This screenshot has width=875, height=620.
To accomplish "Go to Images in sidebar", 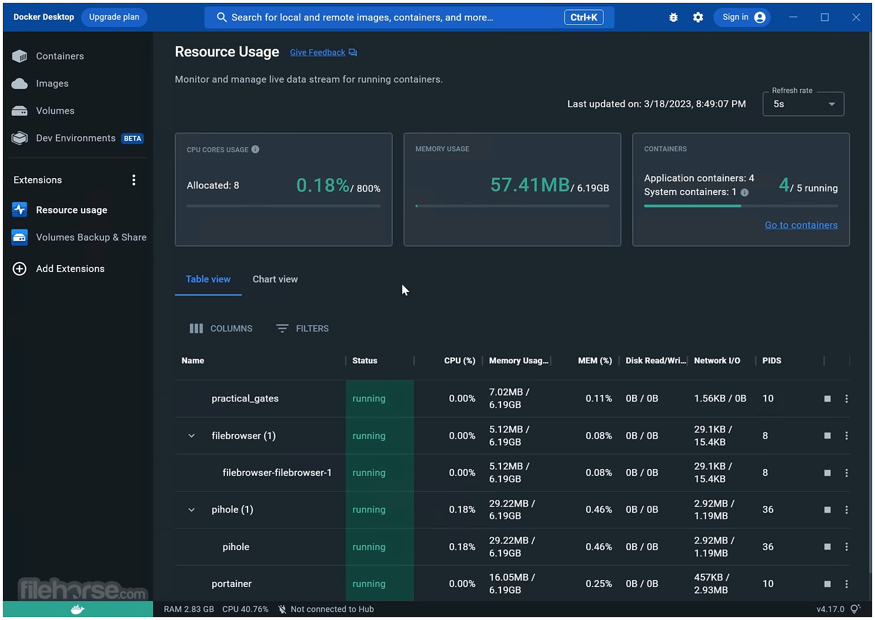I will [x=52, y=83].
